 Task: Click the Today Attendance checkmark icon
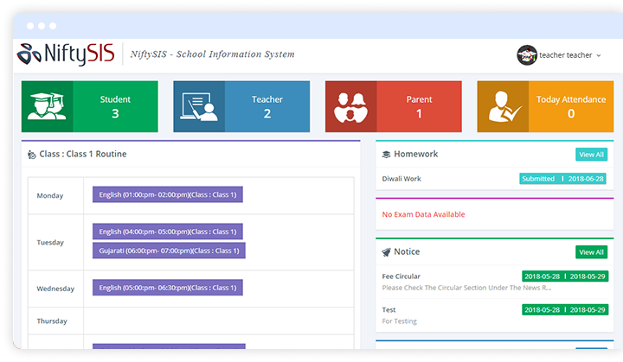503,106
